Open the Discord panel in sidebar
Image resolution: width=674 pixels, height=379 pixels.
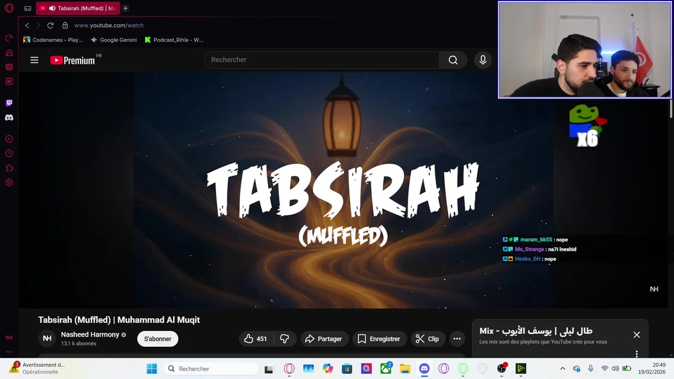tap(9, 118)
